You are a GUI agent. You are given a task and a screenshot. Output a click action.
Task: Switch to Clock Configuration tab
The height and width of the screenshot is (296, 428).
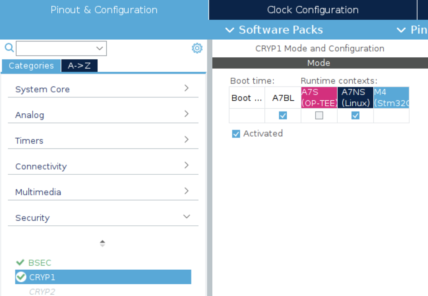pos(313,10)
